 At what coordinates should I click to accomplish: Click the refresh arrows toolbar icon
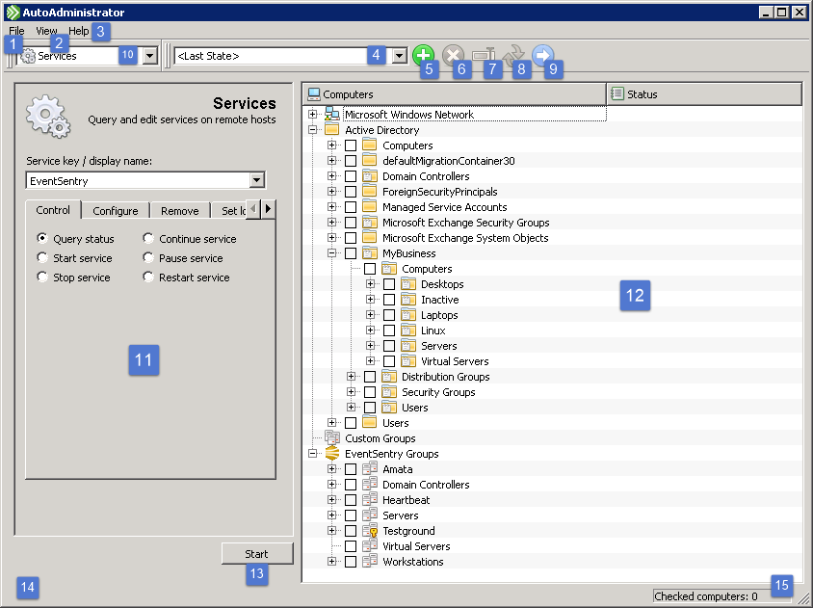tap(513, 54)
